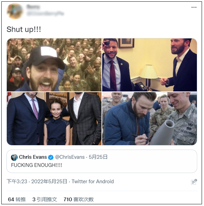This screenshot has width=204, height=206.
Task: Click the timestamp 下午3:23 · 2022年5月25日
Action: pyautogui.click(x=37, y=182)
